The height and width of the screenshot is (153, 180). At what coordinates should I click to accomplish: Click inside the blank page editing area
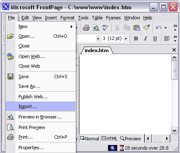125,94
